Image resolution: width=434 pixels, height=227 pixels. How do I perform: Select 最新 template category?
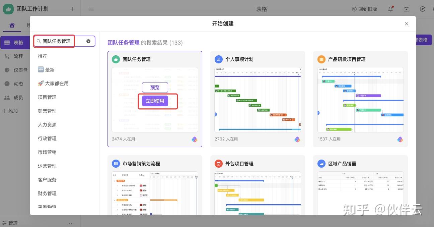tap(46, 70)
